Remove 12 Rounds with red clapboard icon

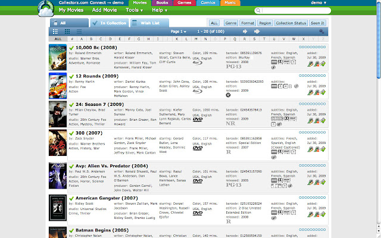317,92
